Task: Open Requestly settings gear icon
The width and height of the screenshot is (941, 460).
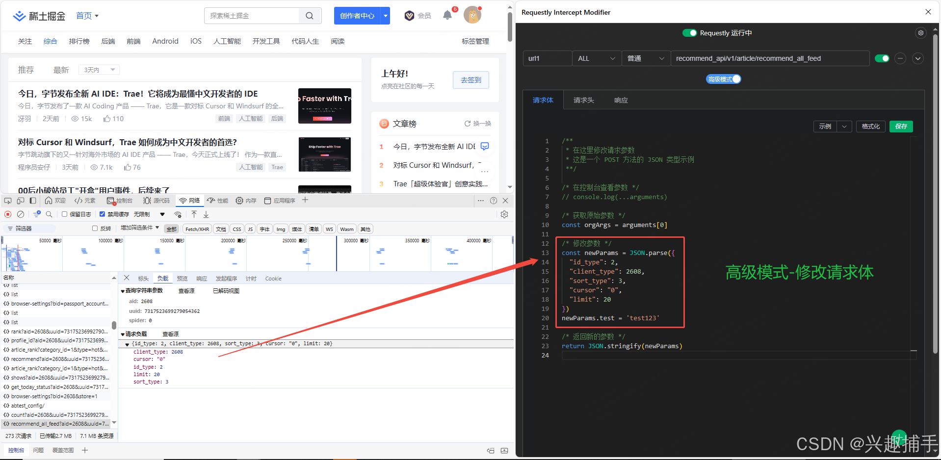Action: coord(920,33)
